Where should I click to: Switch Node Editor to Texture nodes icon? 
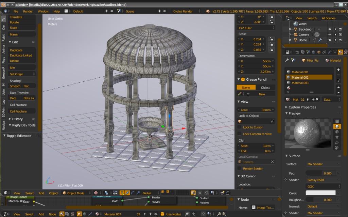[x=72, y=214]
